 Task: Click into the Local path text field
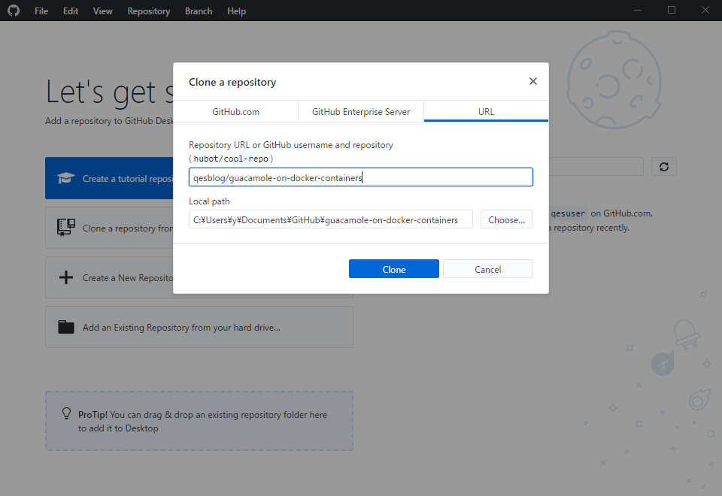[x=330, y=219]
